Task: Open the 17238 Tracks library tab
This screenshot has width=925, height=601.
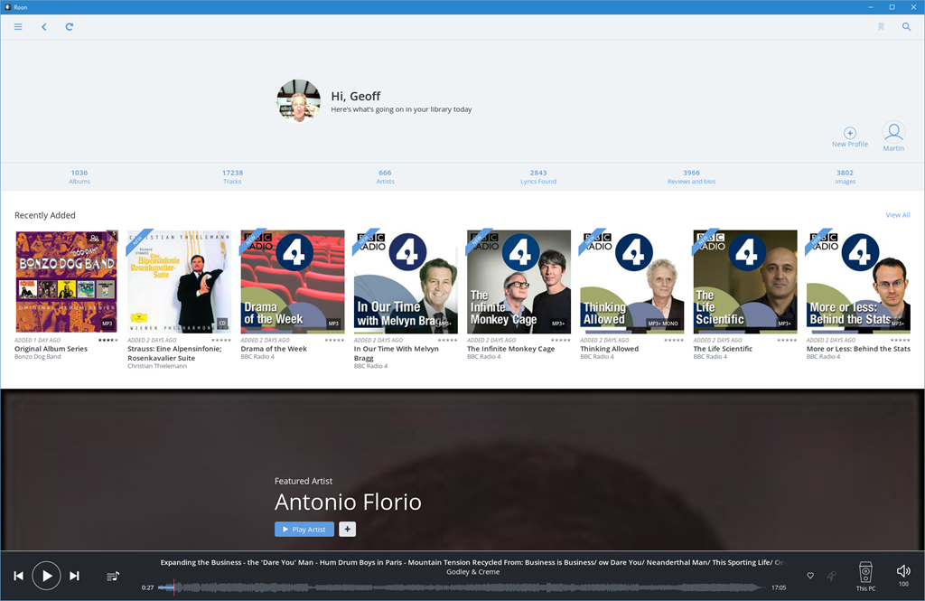Action: click(x=232, y=176)
